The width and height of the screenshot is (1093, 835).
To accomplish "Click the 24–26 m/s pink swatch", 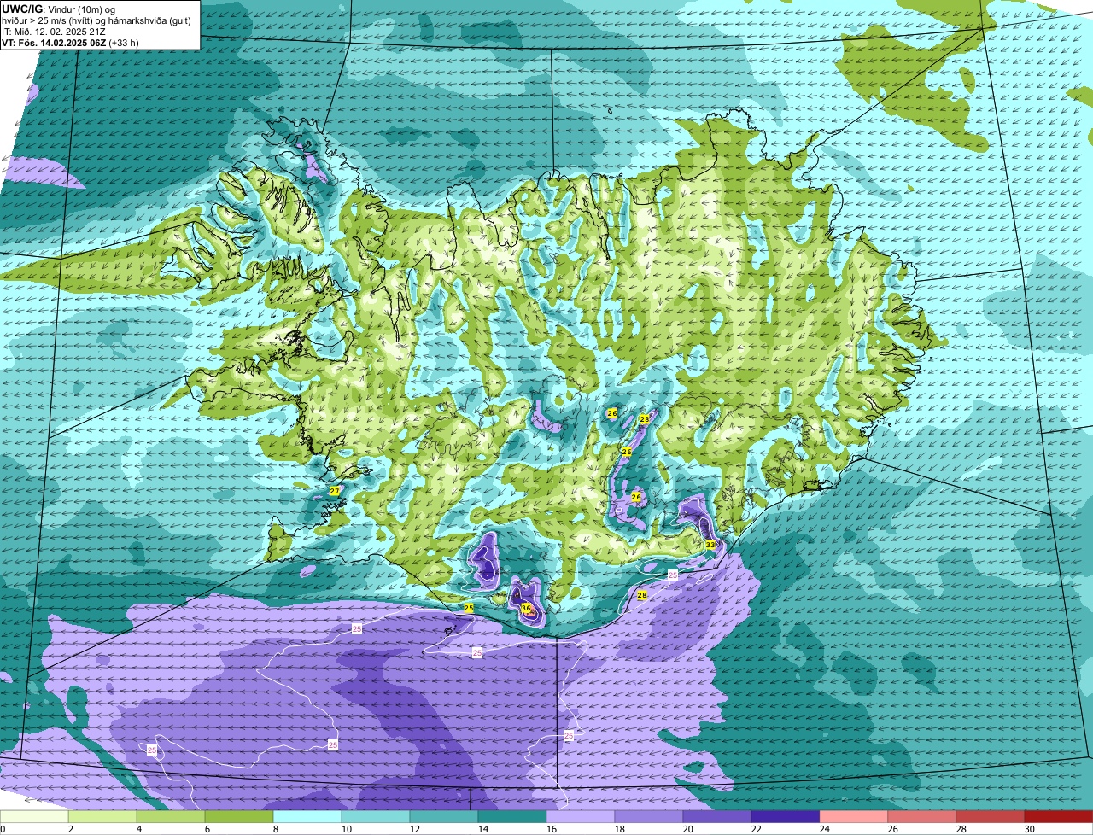I will pos(854,816).
